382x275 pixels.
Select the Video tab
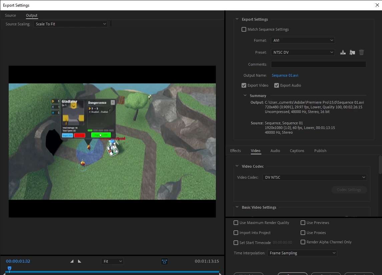click(256, 151)
